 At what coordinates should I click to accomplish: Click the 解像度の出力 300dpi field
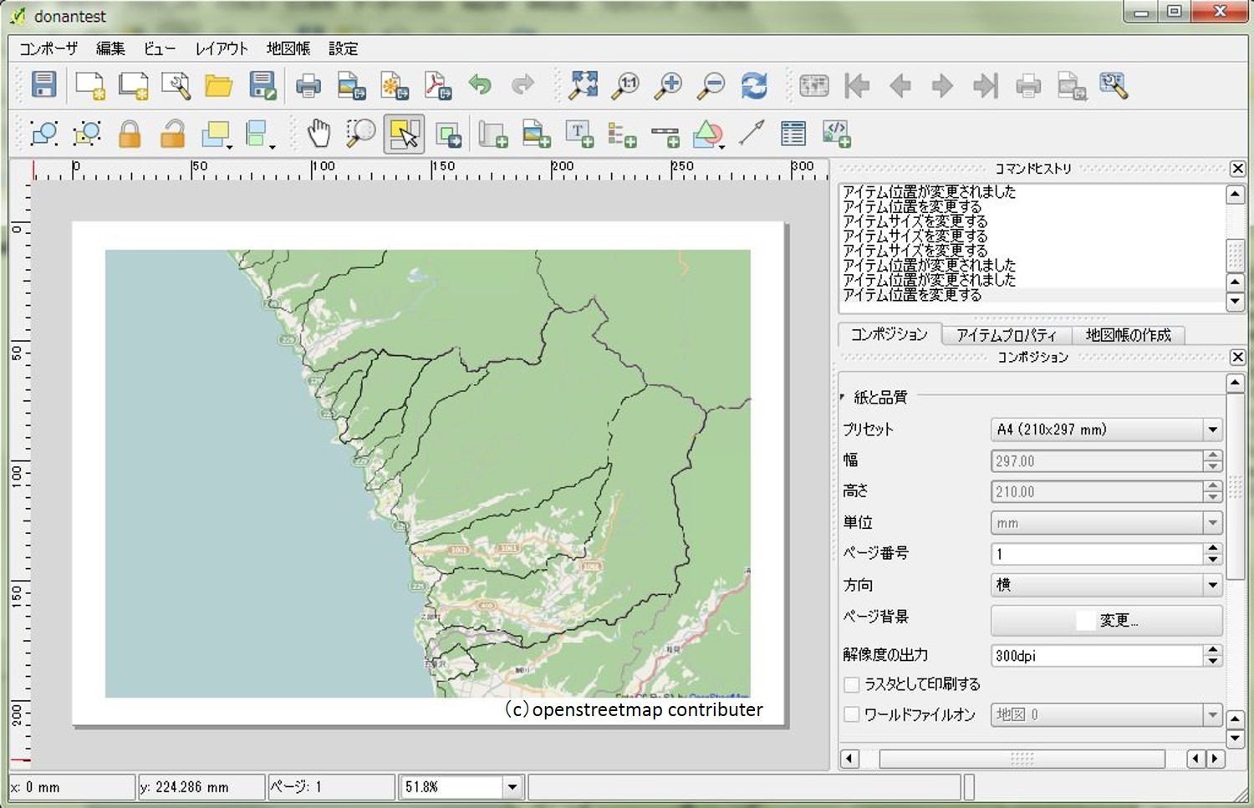click(1098, 656)
